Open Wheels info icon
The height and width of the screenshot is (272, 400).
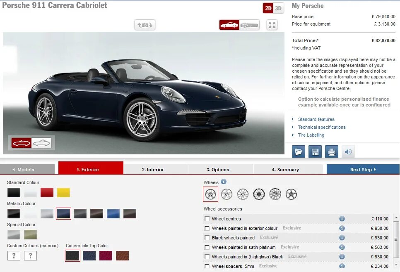(x=224, y=182)
